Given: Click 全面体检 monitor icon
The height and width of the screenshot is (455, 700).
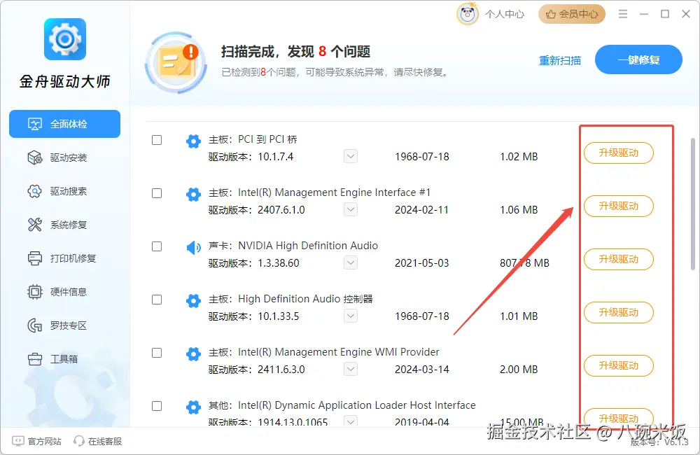Looking at the screenshot, I should tap(35, 124).
